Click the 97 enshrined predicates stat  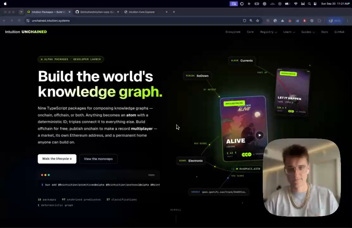click(81, 199)
